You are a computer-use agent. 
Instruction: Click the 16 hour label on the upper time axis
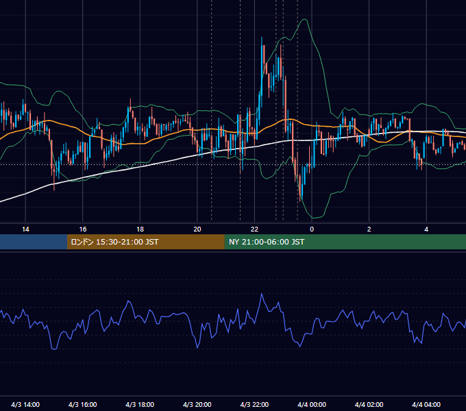click(x=83, y=229)
